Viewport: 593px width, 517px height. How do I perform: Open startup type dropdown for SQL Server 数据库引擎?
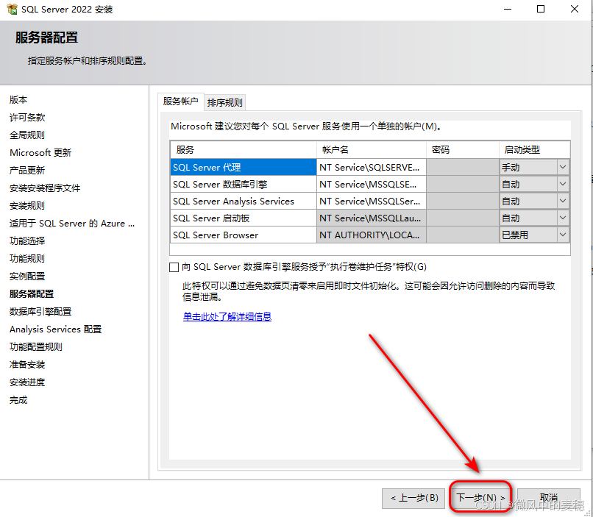pos(563,184)
